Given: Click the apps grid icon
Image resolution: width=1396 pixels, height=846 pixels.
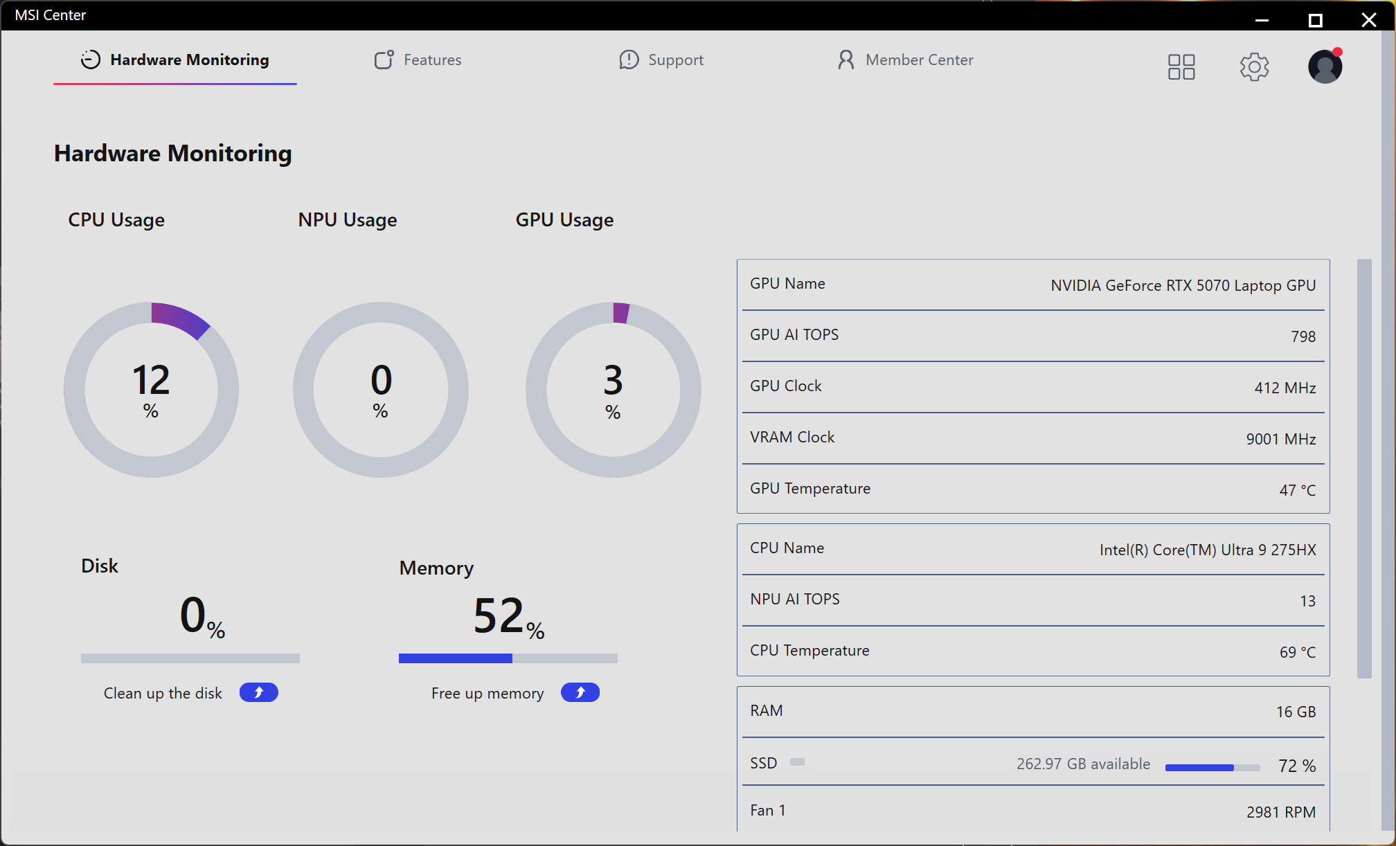Looking at the screenshot, I should point(1181,66).
